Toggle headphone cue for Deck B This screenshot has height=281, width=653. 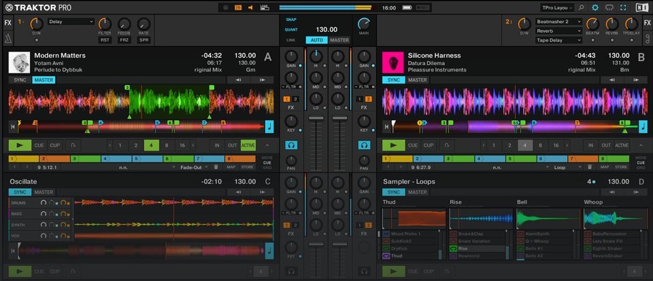(x=365, y=145)
